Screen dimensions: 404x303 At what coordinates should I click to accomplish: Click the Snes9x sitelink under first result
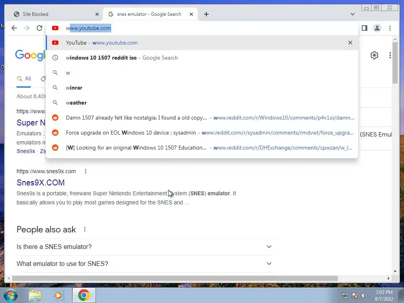tap(26, 151)
